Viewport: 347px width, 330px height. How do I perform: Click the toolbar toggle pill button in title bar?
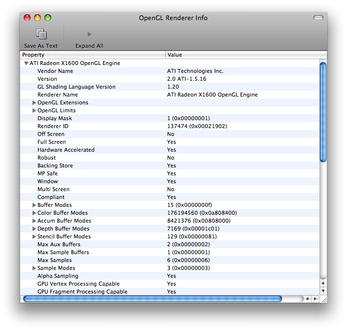pyautogui.click(x=318, y=18)
